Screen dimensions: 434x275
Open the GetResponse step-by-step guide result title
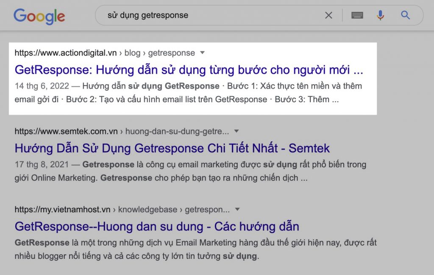coord(189,69)
